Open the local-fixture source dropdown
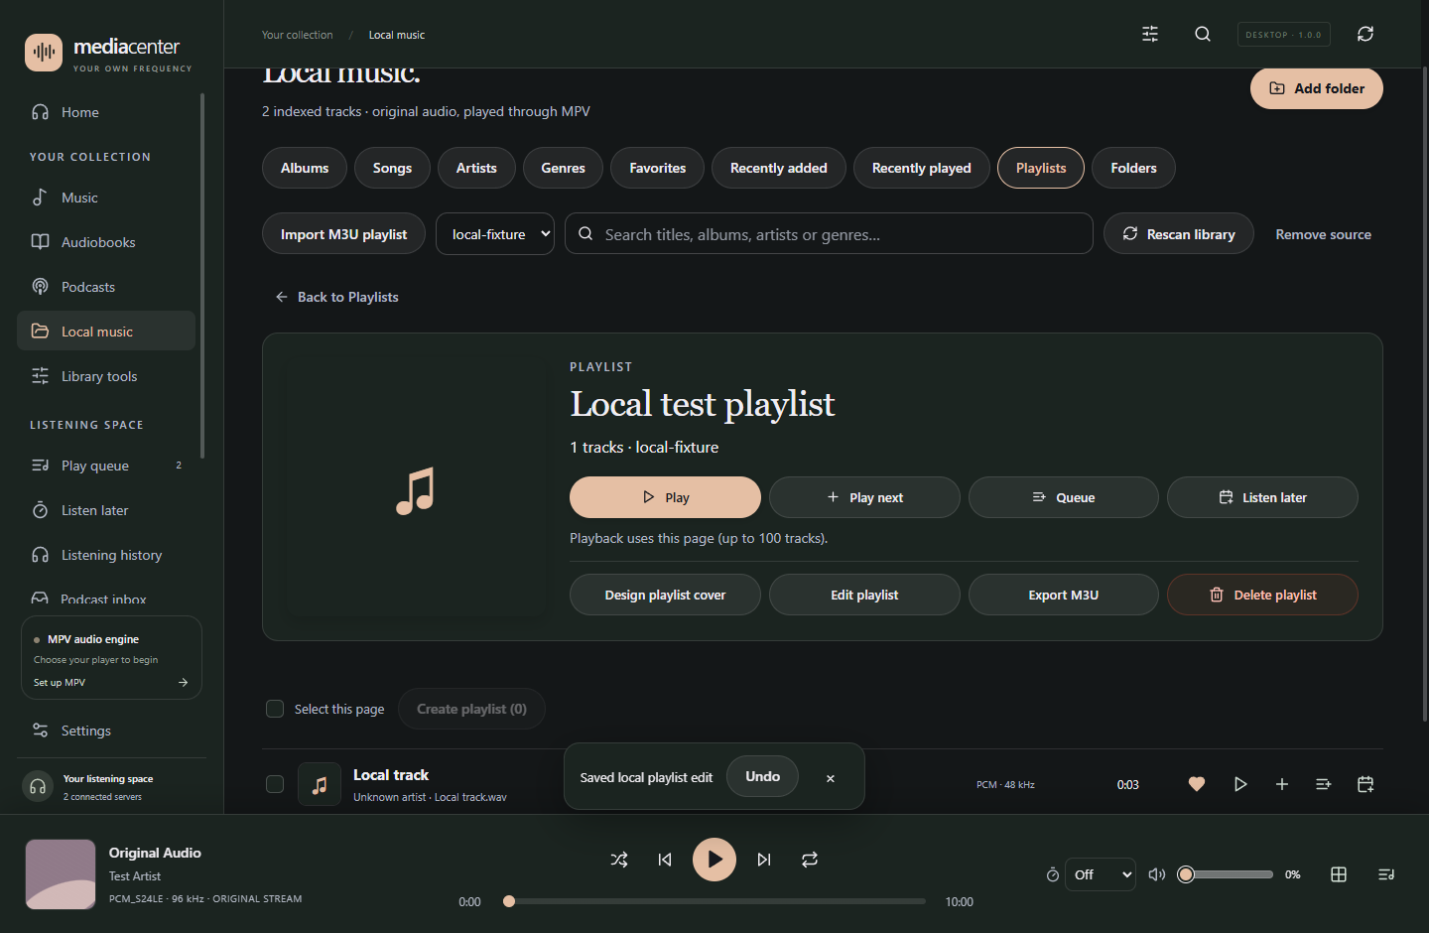 [495, 234]
